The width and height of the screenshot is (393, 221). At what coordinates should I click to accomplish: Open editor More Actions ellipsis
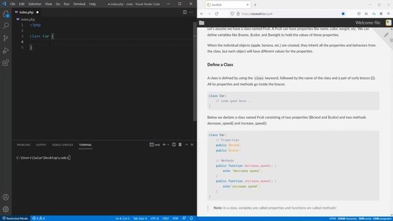click(191, 12)
